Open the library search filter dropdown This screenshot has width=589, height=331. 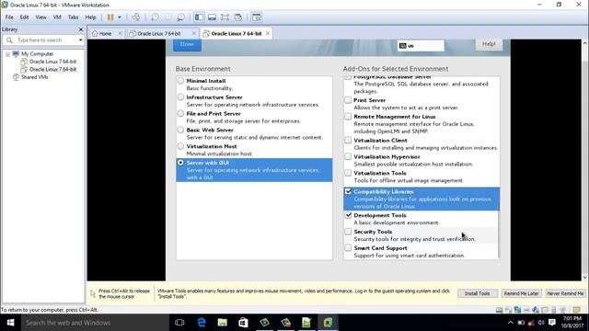tap(80, 40)
